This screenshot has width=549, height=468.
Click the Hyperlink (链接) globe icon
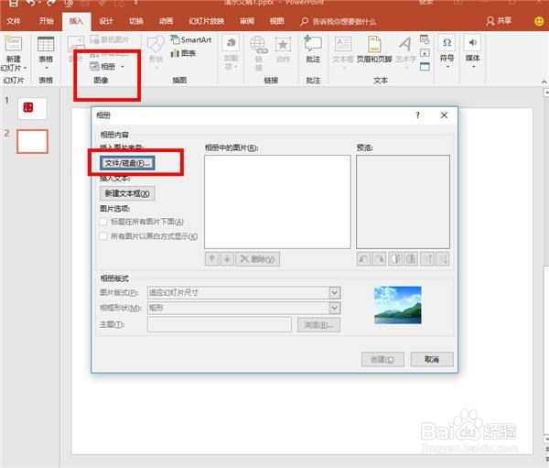[258, 45]
